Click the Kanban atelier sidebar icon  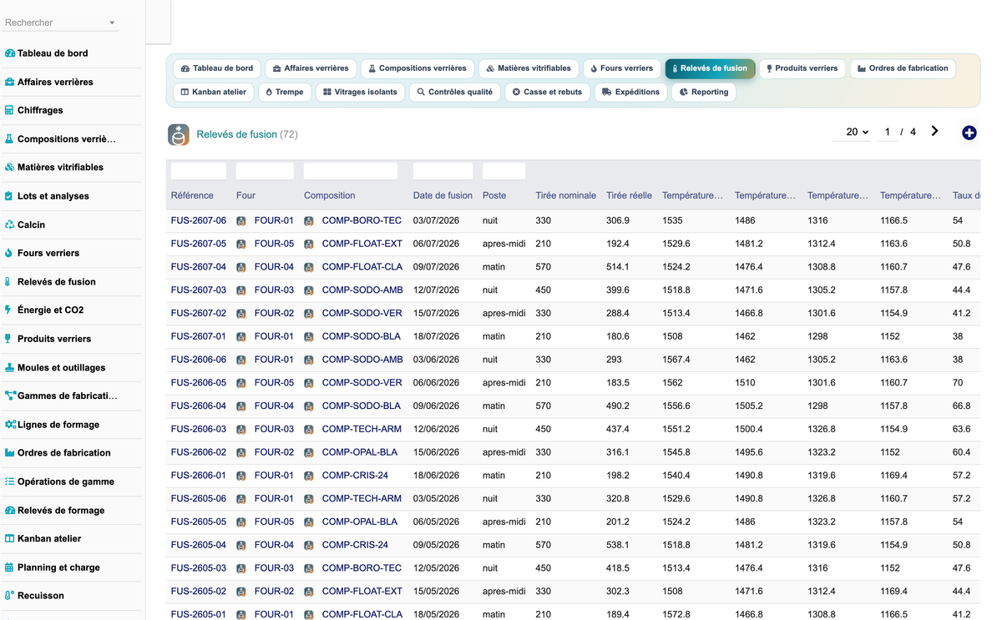point(10,539)
